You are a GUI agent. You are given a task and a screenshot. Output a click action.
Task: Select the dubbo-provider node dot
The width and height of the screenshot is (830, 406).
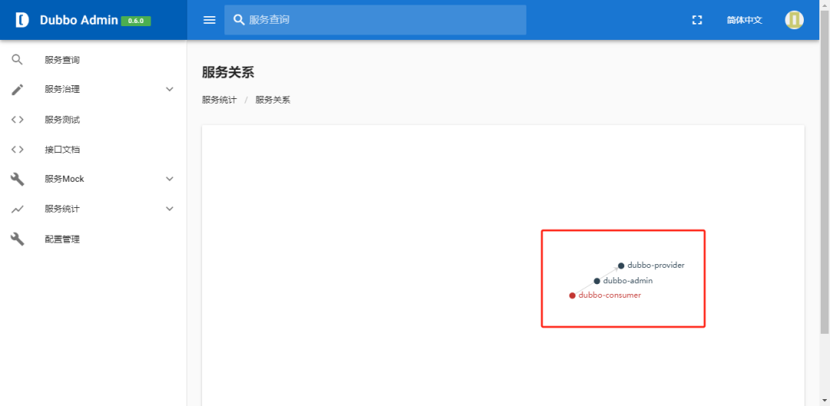click(621, 266)
